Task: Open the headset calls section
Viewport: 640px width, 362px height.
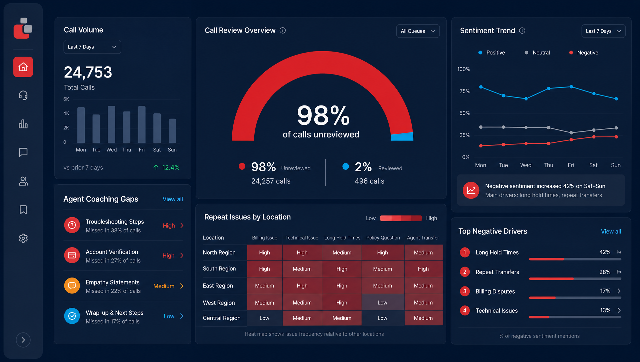Action: 23,95
